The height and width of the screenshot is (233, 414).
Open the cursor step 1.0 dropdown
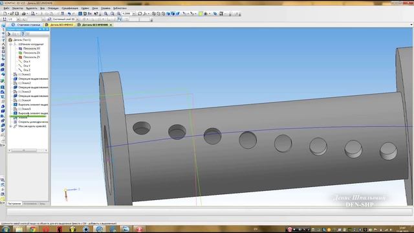click(x=18, y=19)
